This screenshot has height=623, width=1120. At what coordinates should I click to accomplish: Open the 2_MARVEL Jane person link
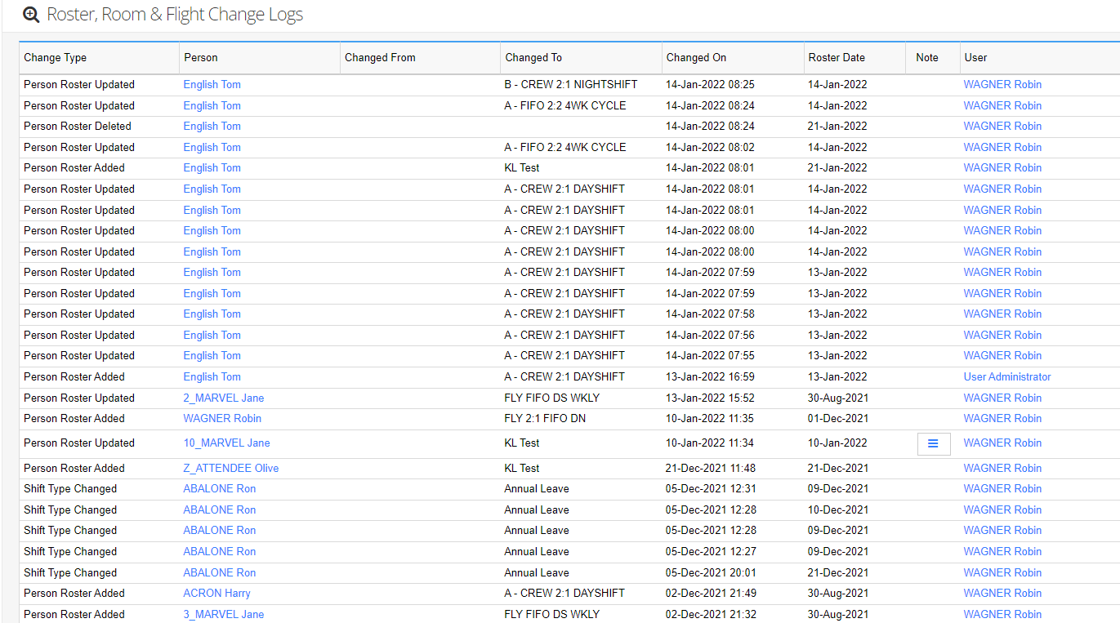(x=223, y=398)
